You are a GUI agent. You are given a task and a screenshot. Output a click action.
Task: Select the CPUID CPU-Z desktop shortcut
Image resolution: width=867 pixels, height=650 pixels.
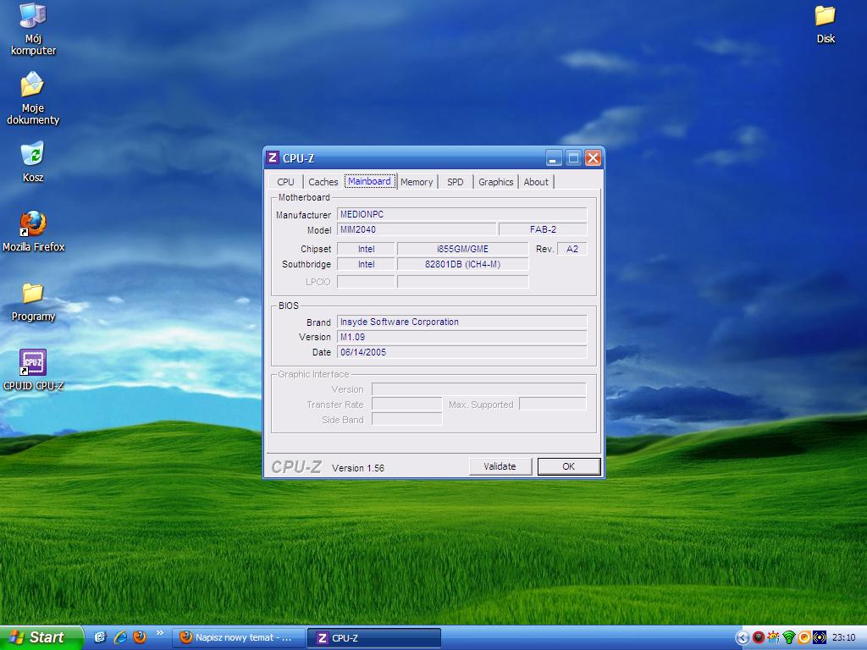[x=33, y=370]
